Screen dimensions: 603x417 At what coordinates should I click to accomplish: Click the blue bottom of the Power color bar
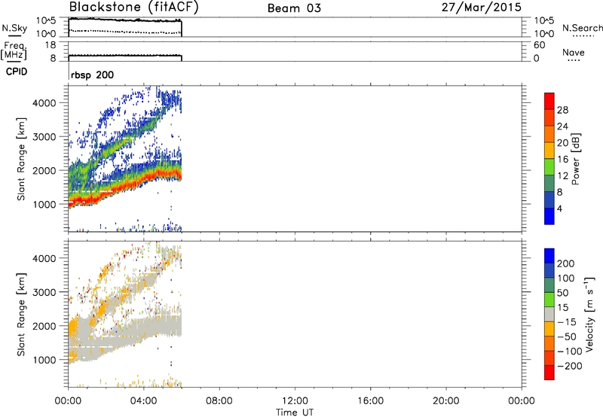pyautogui.click(x=549, y=216)
